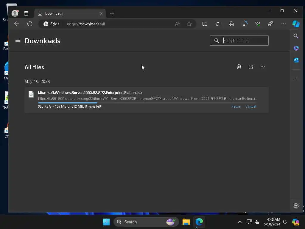
Task: Open File Explorer from taskbar
Action: 186,222
